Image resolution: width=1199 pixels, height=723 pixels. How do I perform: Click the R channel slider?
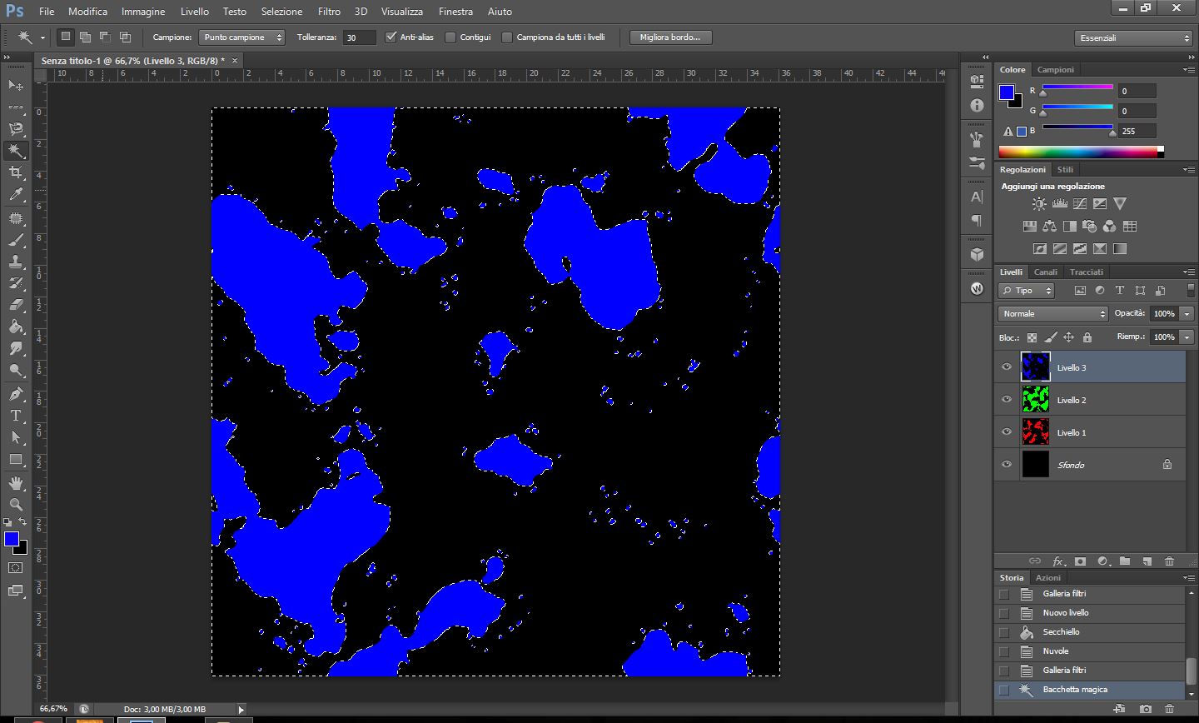coord(1077,87)
